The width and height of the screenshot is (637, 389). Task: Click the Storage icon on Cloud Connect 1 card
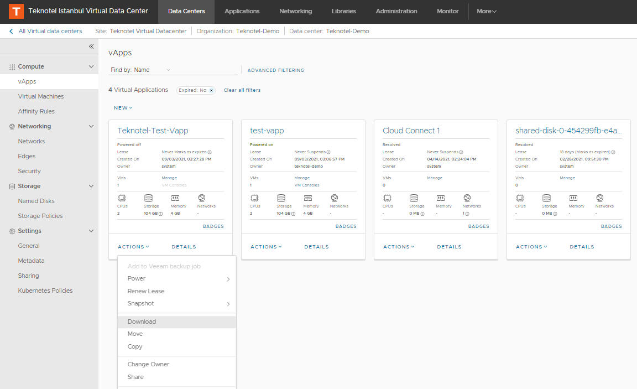pos(414,198)
